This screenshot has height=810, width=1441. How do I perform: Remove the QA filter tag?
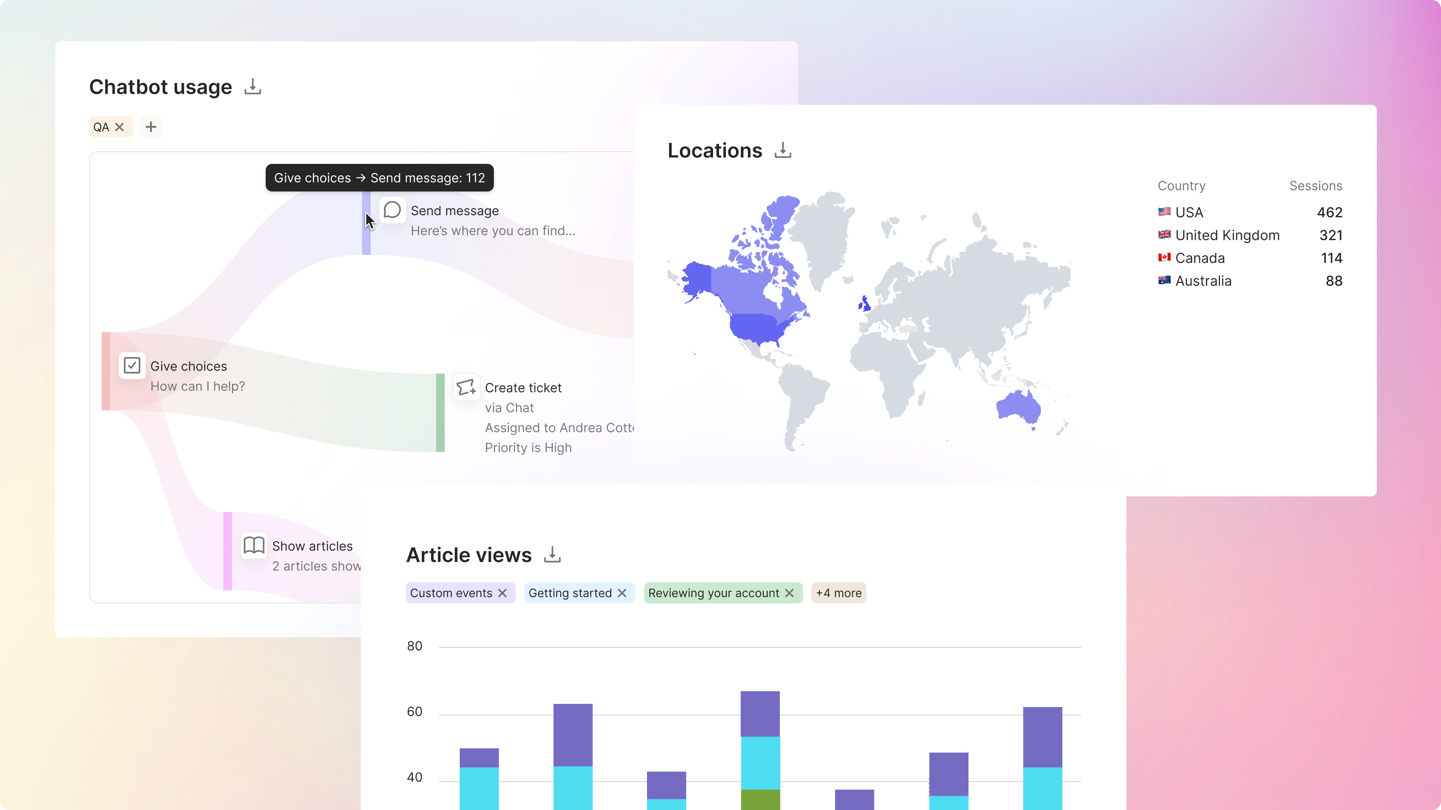[x=120, y=127]
